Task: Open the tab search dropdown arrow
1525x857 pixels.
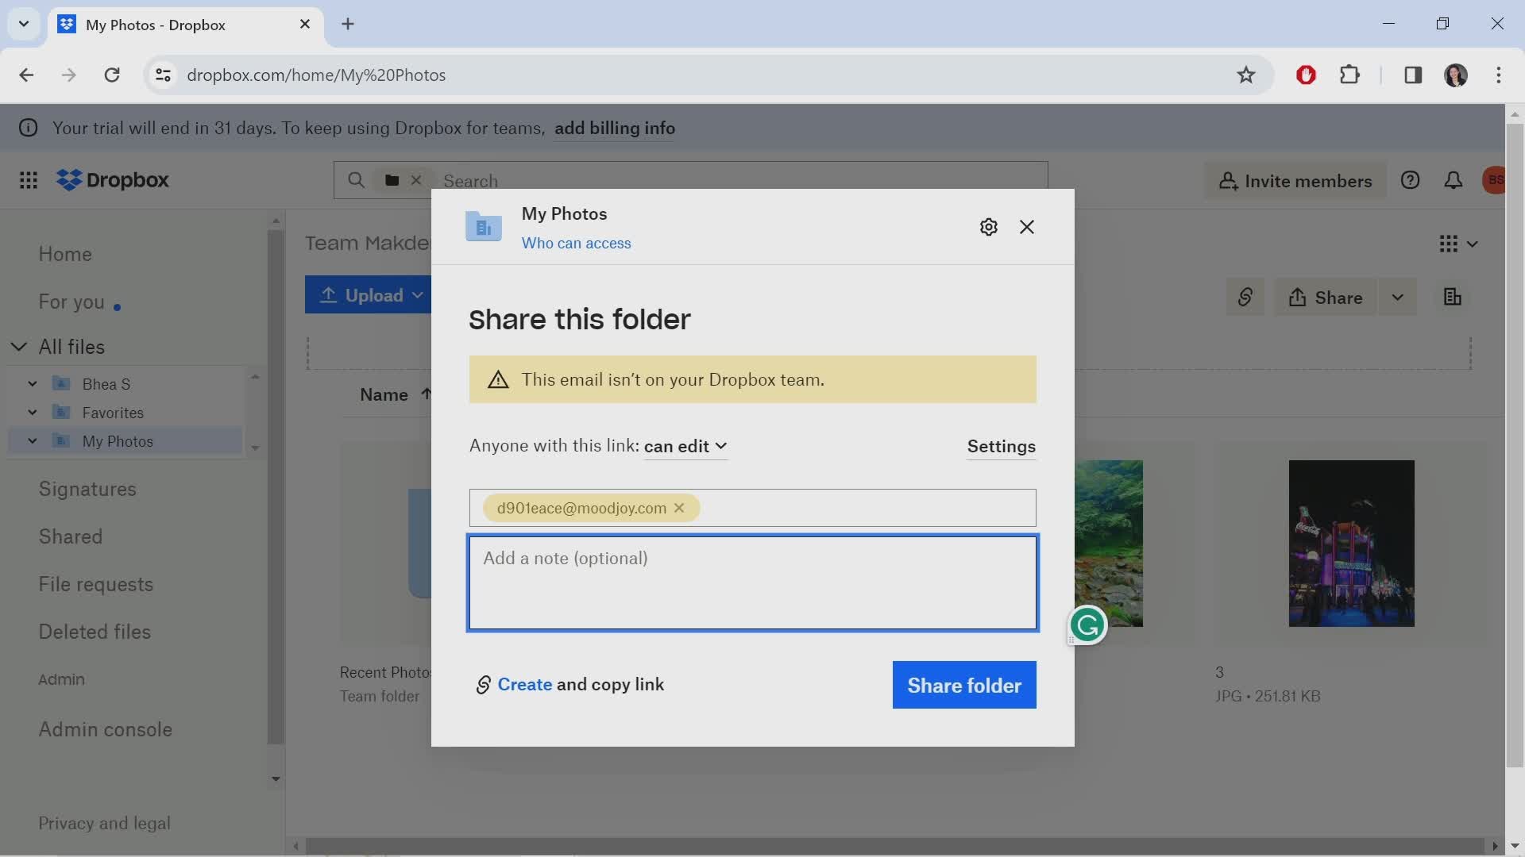Action: [24, 24]
